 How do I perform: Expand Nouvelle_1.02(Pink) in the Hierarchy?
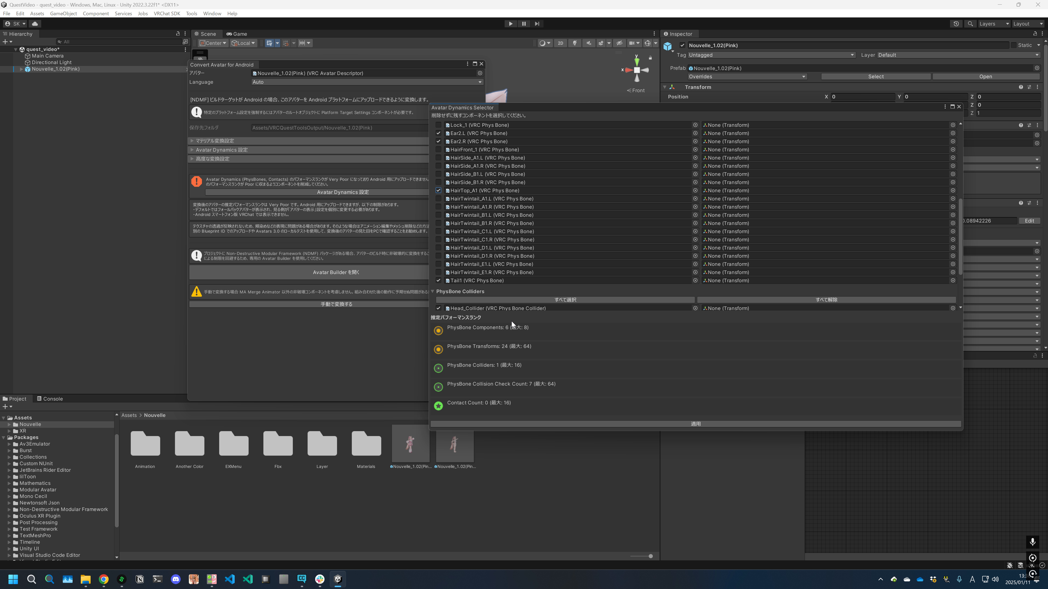coord(21,69)
